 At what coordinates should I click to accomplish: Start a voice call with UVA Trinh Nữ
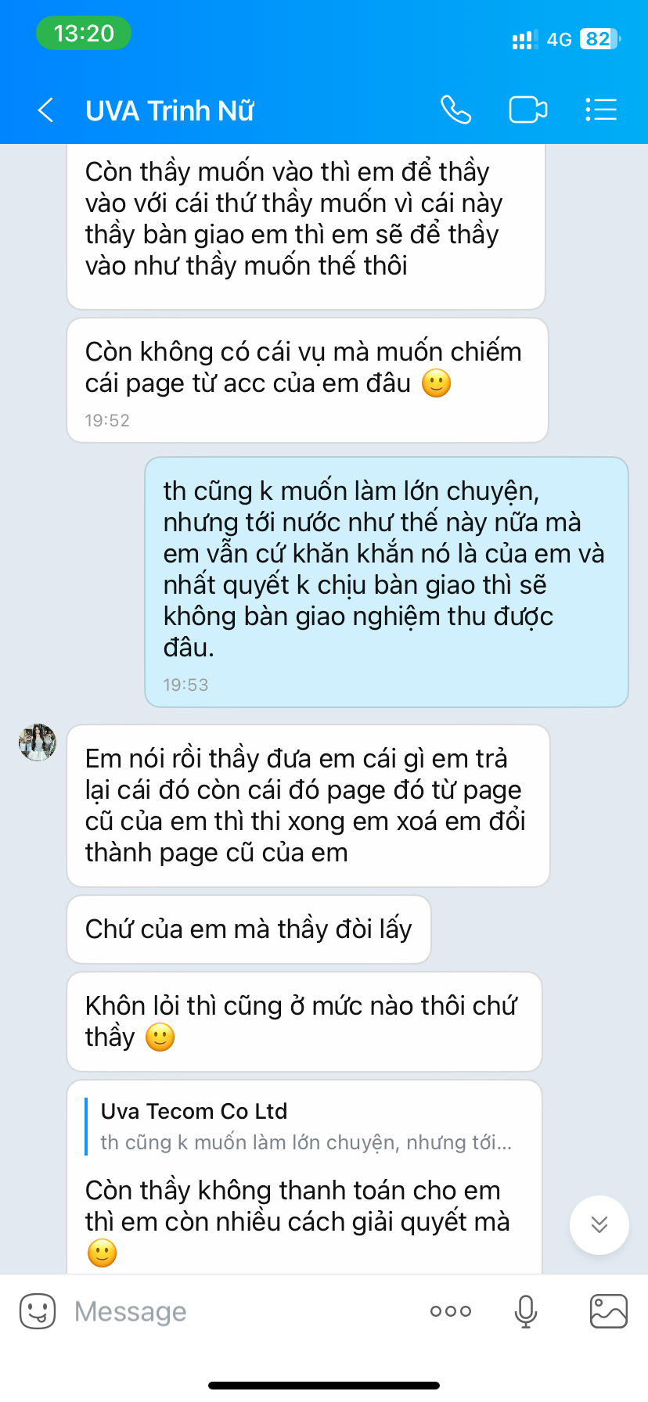(x=455, y=110)
